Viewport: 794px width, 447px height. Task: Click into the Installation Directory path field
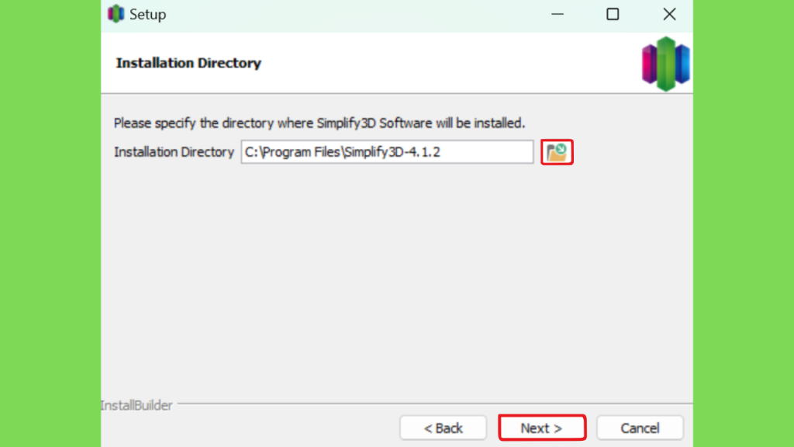click(387, 152)
